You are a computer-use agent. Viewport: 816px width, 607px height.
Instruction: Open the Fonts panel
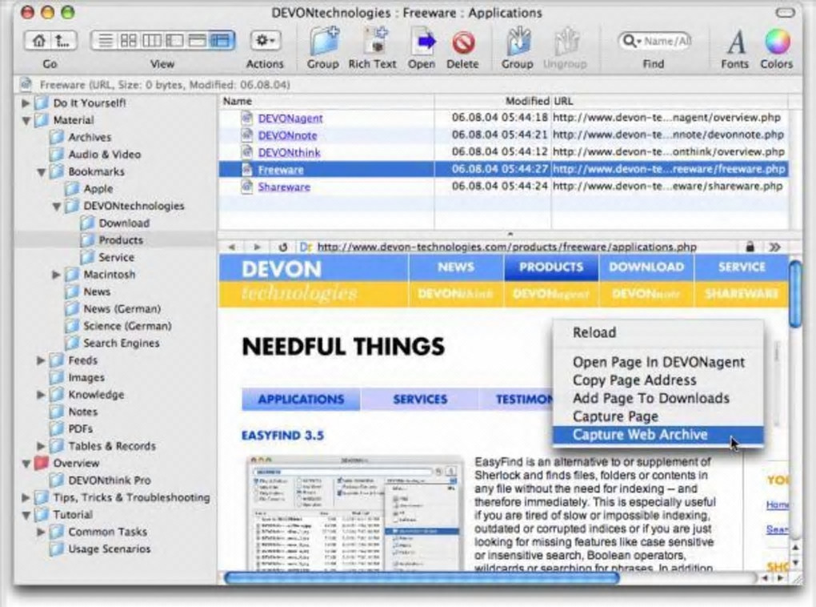point(735,42)
